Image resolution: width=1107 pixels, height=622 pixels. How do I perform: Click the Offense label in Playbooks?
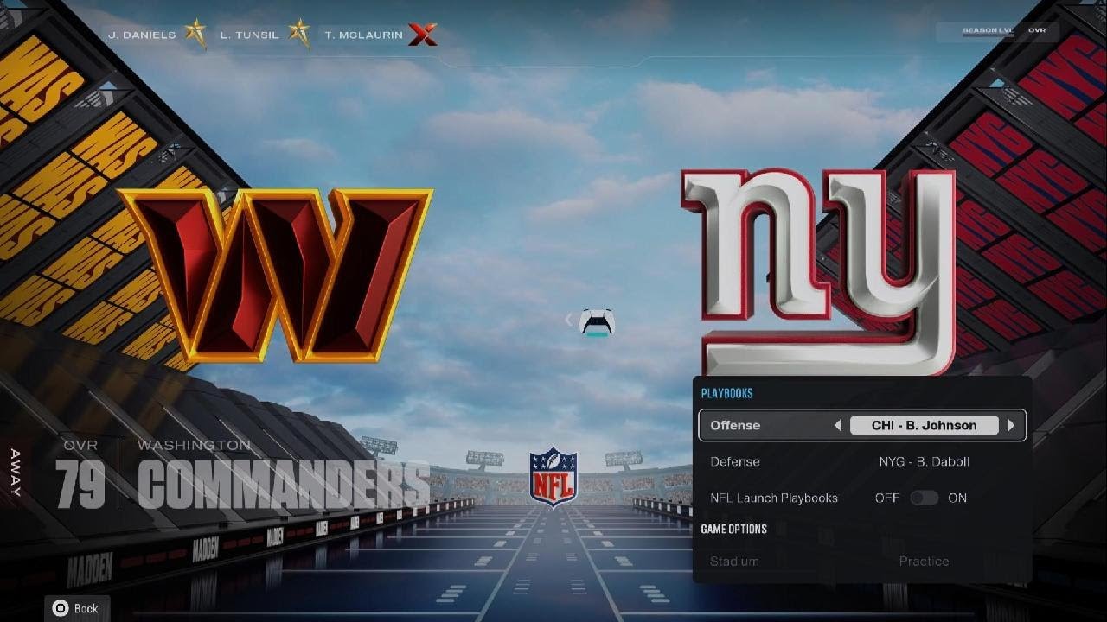(735, 425)
